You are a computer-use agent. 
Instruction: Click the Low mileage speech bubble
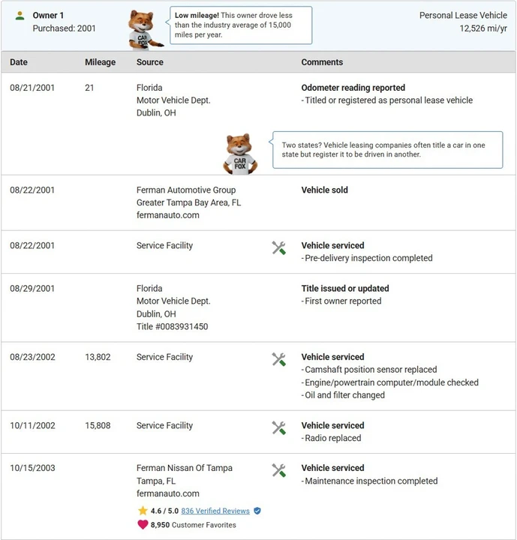tap(241, 25)
